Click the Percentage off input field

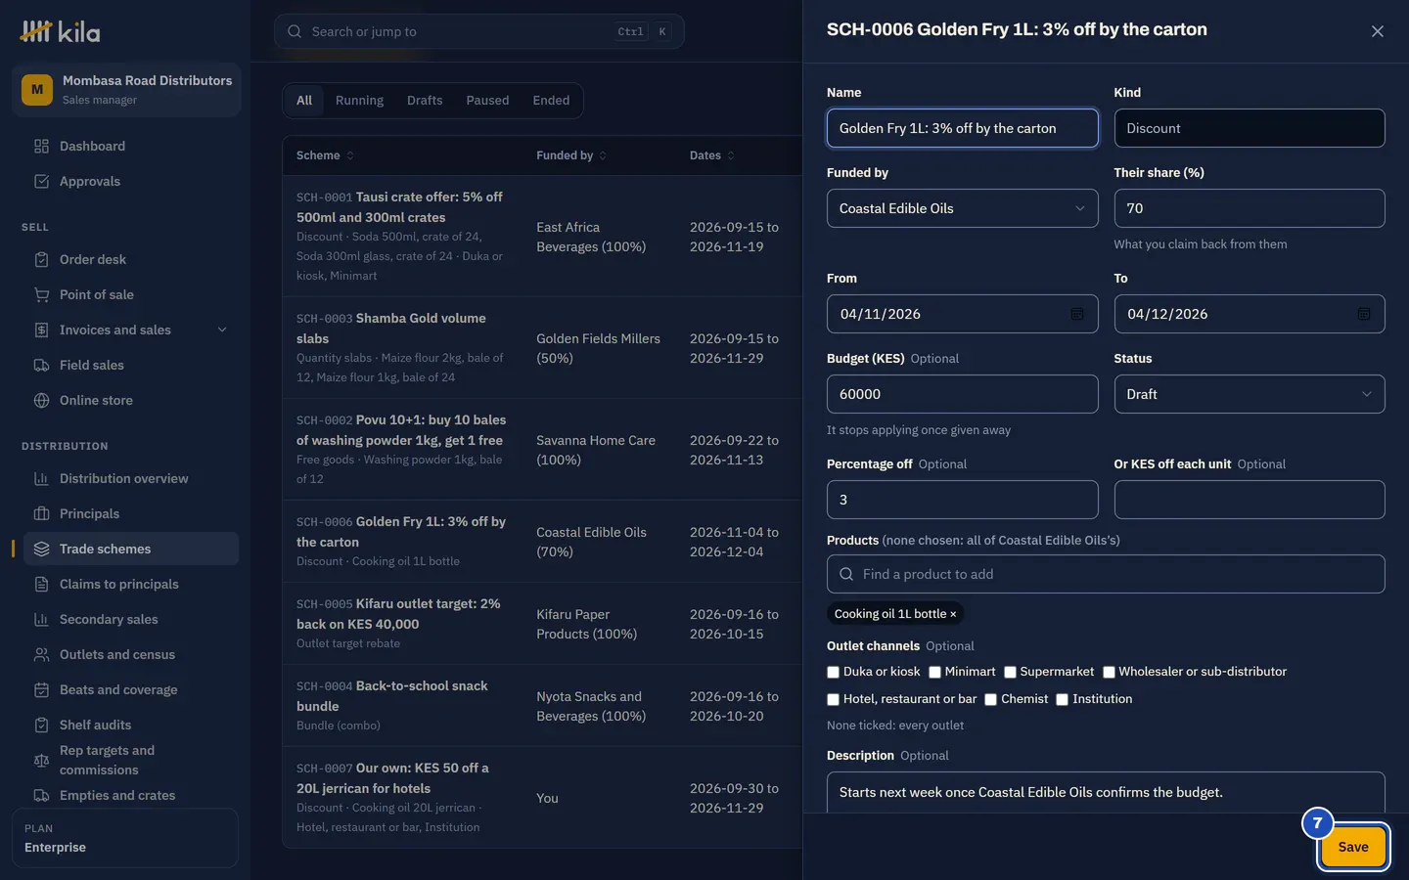pos(962,500)
